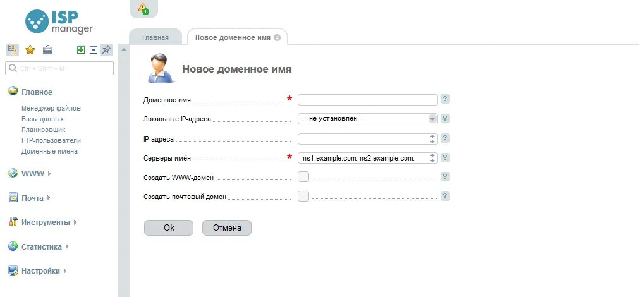Collapse all menu sections with minus icon
The image size is (639, 297).
point(94,50)
